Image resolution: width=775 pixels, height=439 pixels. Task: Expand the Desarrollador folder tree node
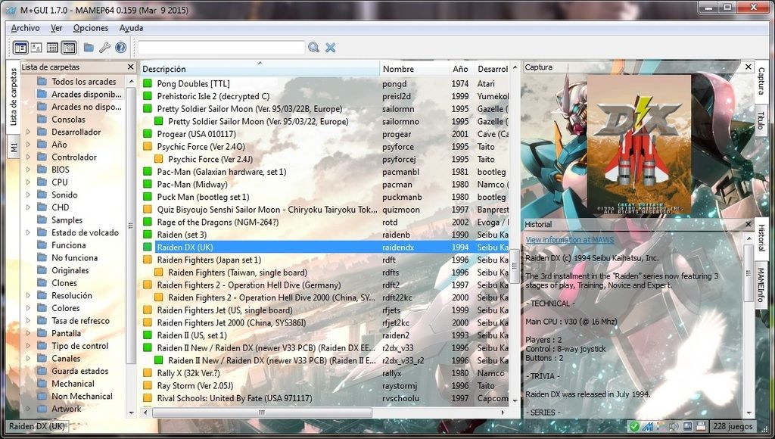coord(28,132)
